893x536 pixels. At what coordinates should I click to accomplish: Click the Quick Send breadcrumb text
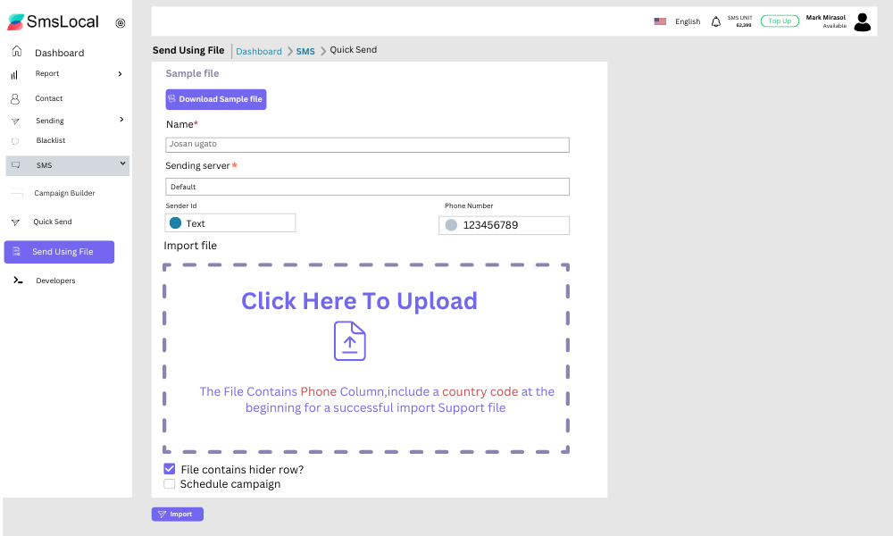(353, 50)
